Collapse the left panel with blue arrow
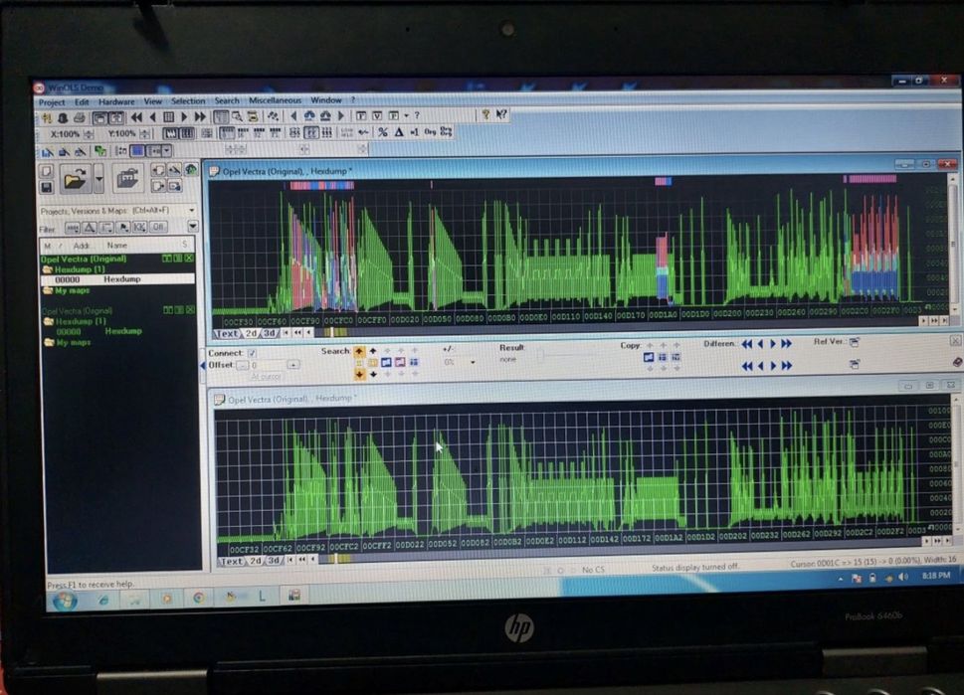The image size is (964, 695). pos(204,366)
